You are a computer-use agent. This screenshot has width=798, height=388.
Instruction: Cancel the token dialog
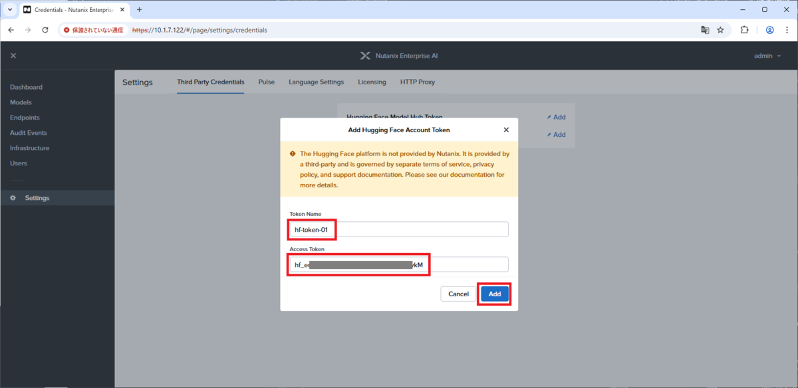tap(458, 294)
